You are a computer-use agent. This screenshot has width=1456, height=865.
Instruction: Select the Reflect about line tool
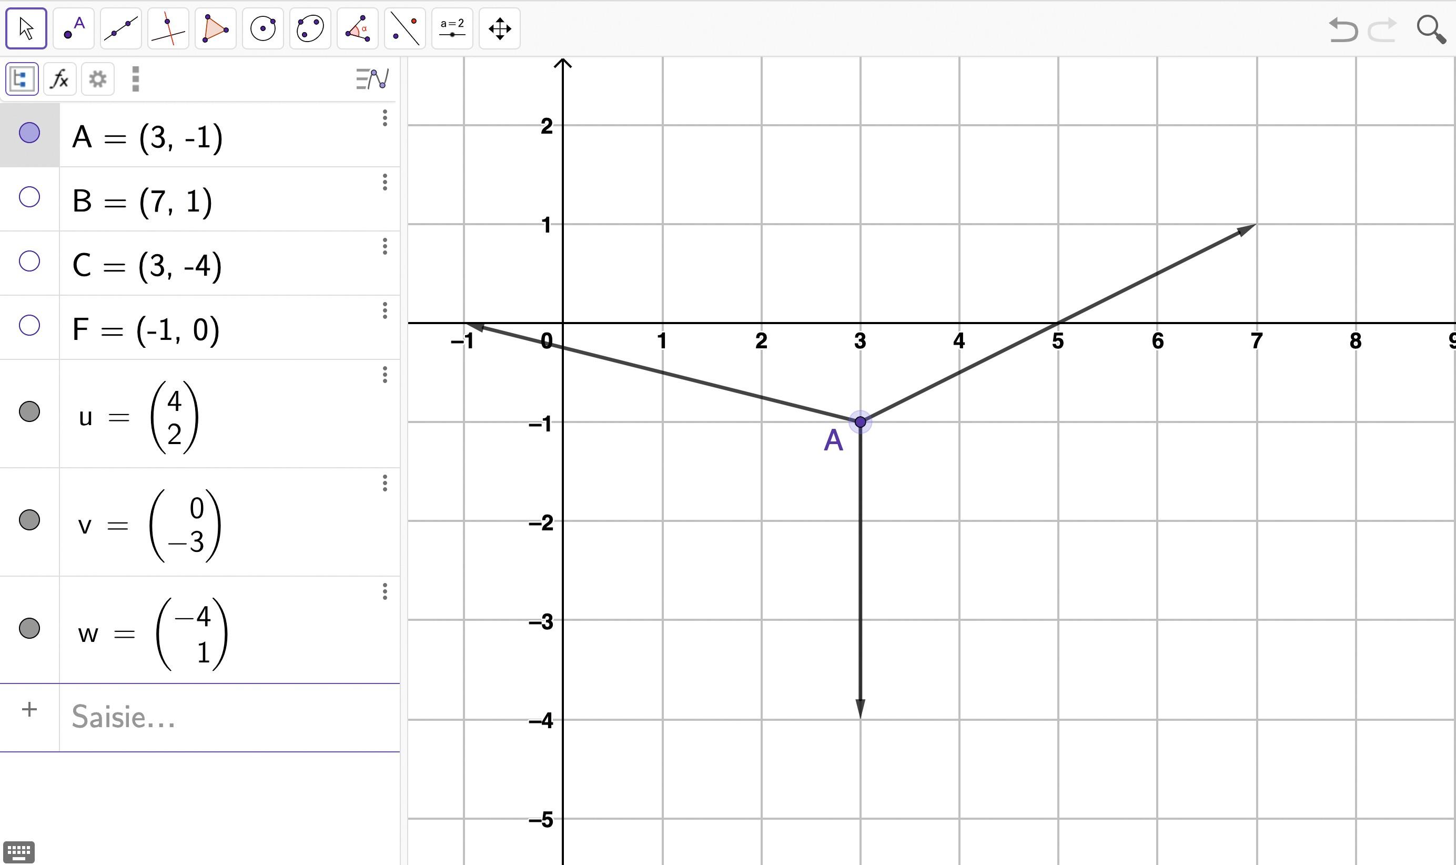pos(405,28)
